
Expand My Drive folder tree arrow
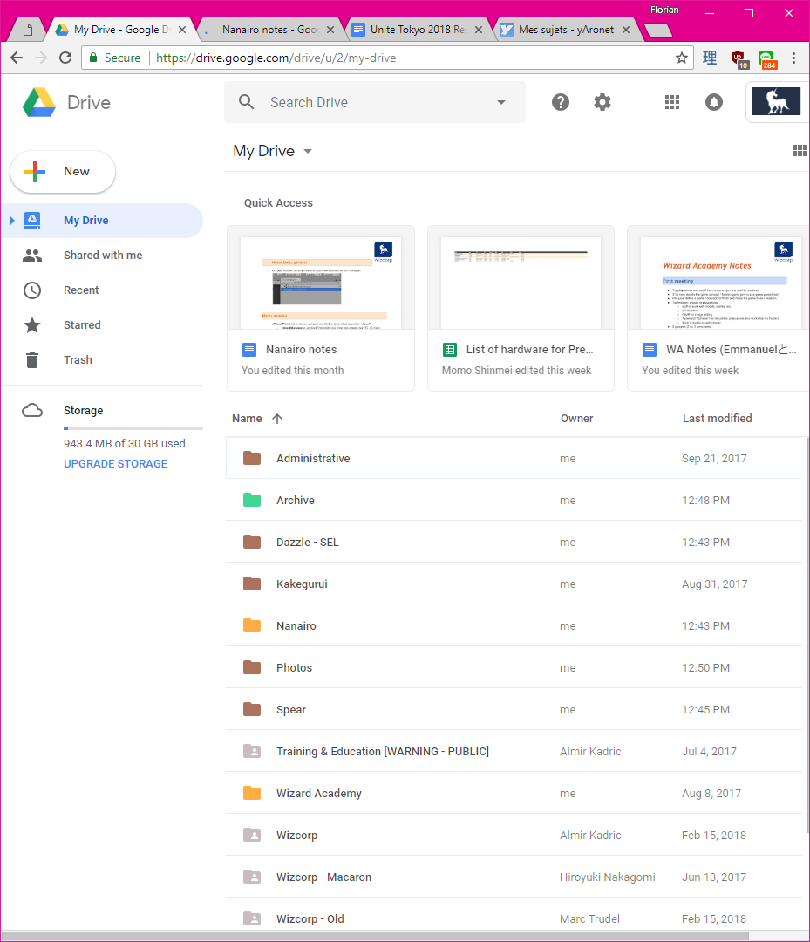(12, 221)
